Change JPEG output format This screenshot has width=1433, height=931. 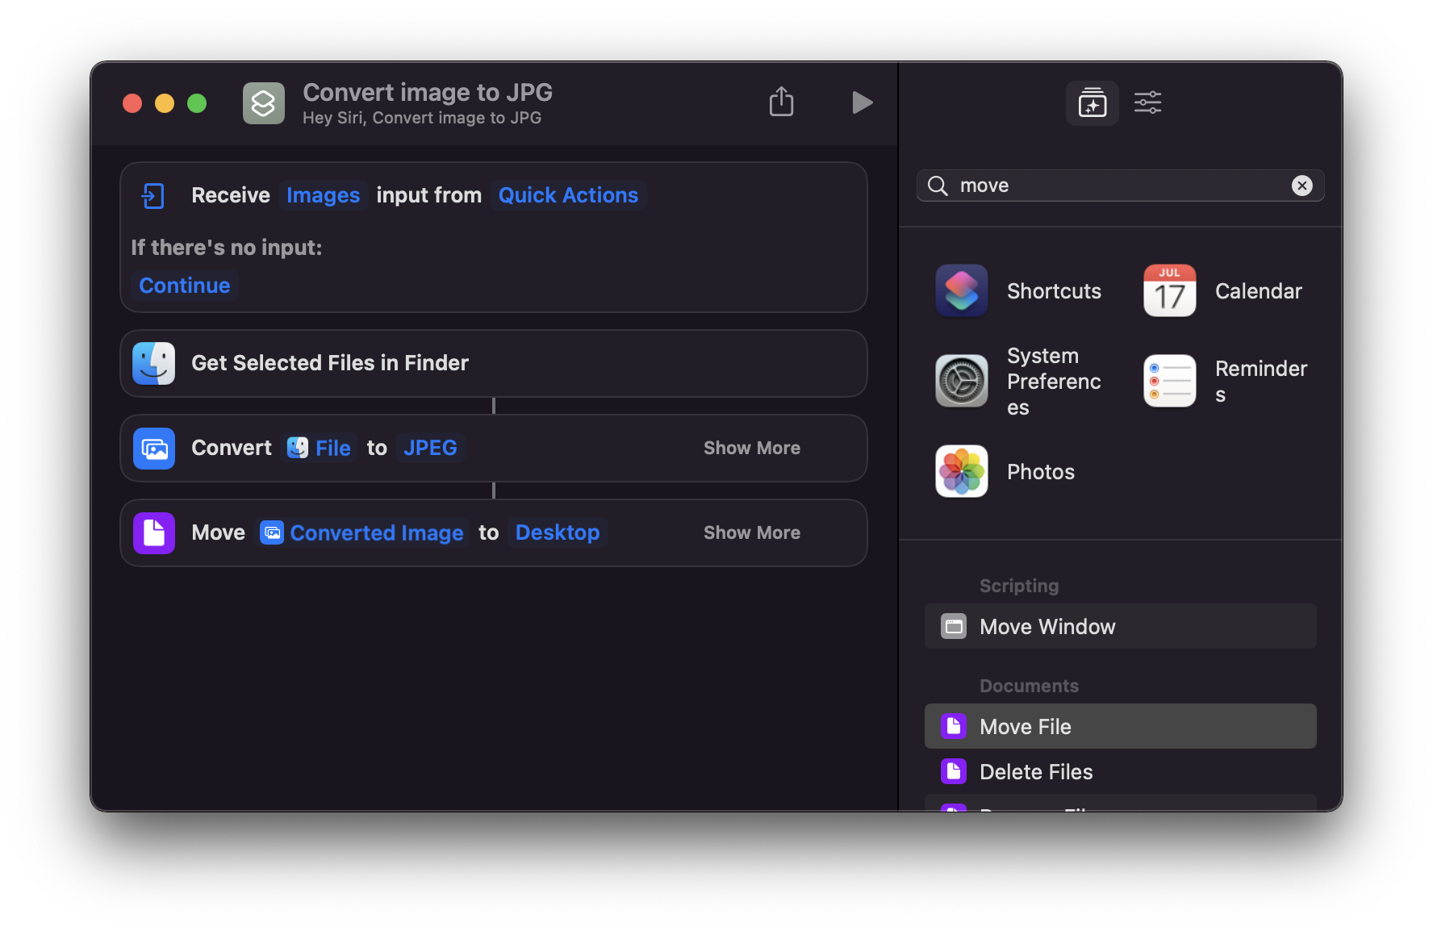[x=430, y=448]
